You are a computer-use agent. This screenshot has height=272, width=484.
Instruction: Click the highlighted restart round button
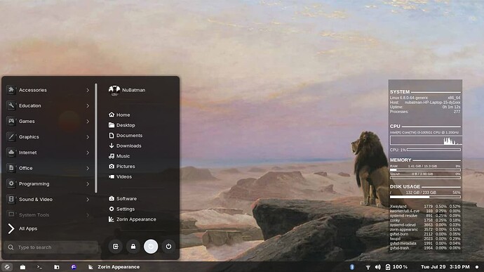pyautogui.click(x=151, y=247)
